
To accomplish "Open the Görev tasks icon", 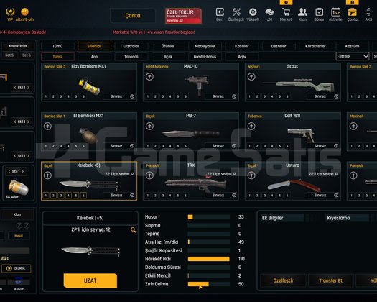I will (319, 12).
